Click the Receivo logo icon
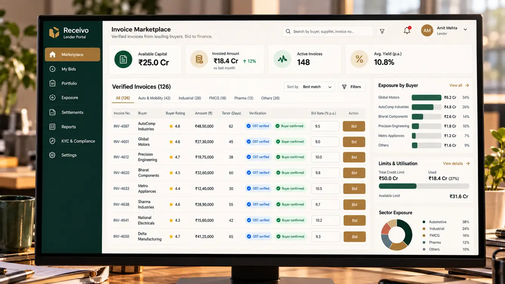The width and height of the screenshot is (505, 284). (x=54, y=32)
